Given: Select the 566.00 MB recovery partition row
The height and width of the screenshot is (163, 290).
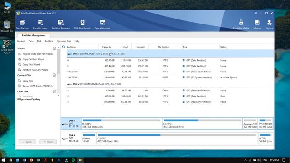Looking at the screenshot, I should [170, 102].
